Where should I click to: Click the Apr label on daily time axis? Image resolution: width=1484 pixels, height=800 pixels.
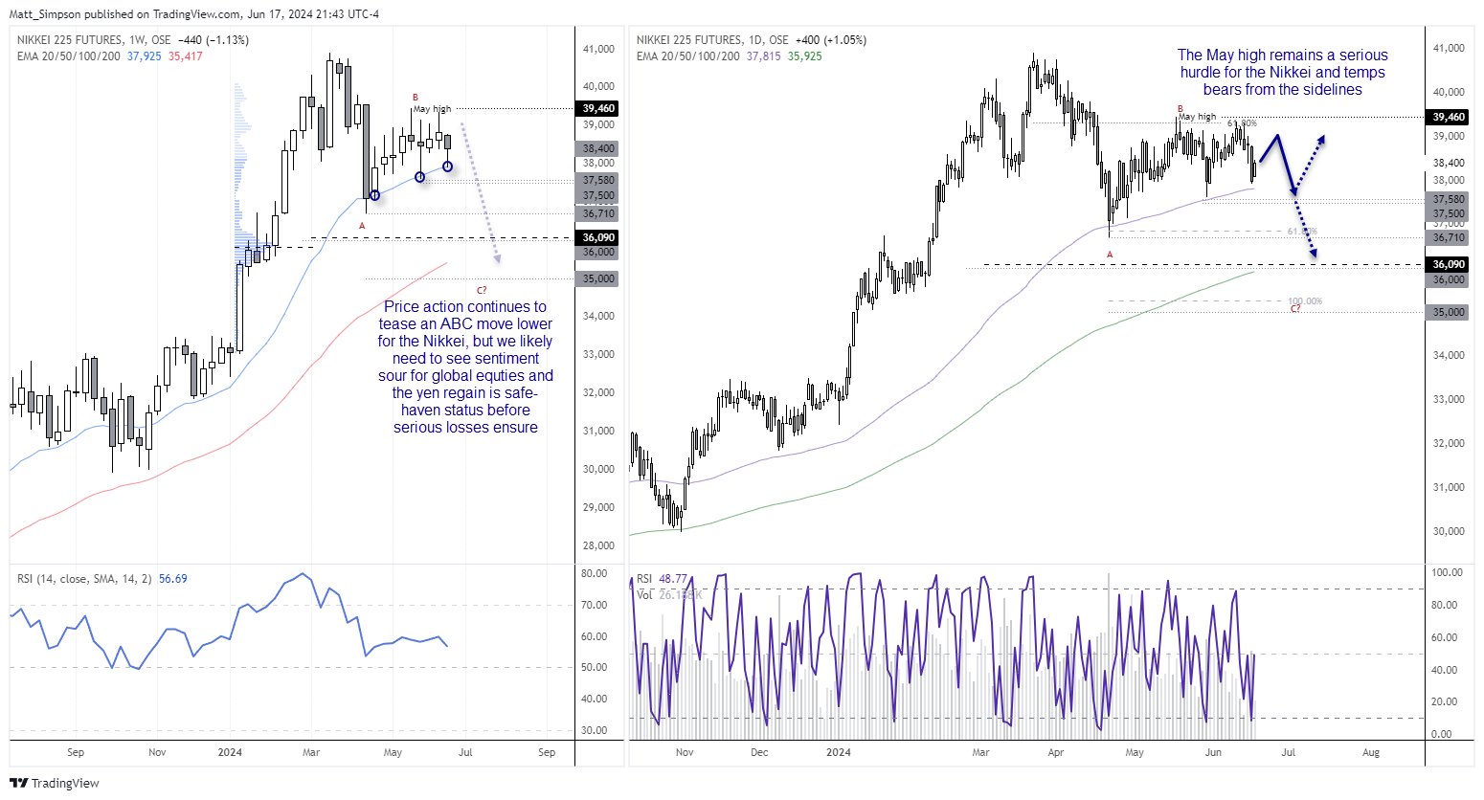tap(1056, 752)
